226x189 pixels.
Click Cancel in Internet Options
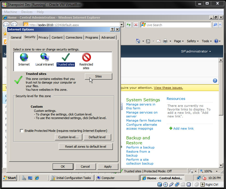[85, 167]
